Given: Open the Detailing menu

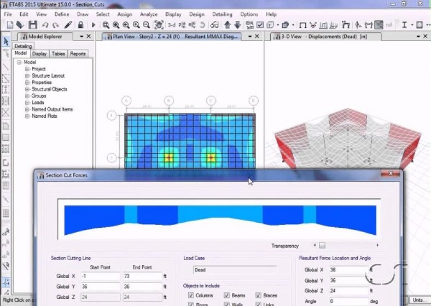Looking at the screenshot, I should (222, 14).
